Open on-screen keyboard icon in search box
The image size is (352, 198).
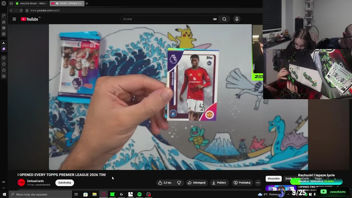[x=215, y=19]
